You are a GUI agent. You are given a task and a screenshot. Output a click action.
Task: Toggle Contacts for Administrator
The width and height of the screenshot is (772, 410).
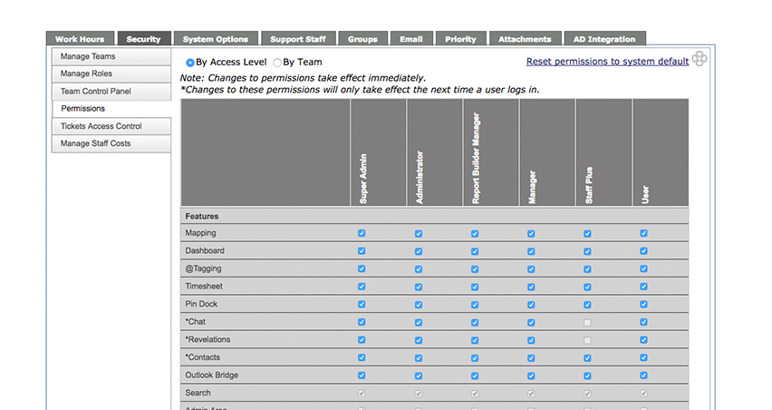pos(419,357)
